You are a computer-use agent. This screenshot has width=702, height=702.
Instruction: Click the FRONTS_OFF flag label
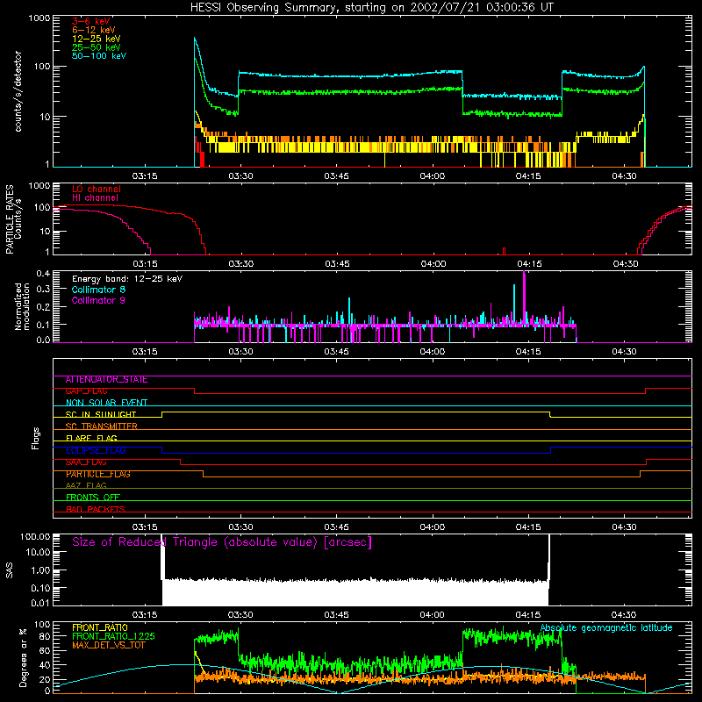(x=93, y=498)
